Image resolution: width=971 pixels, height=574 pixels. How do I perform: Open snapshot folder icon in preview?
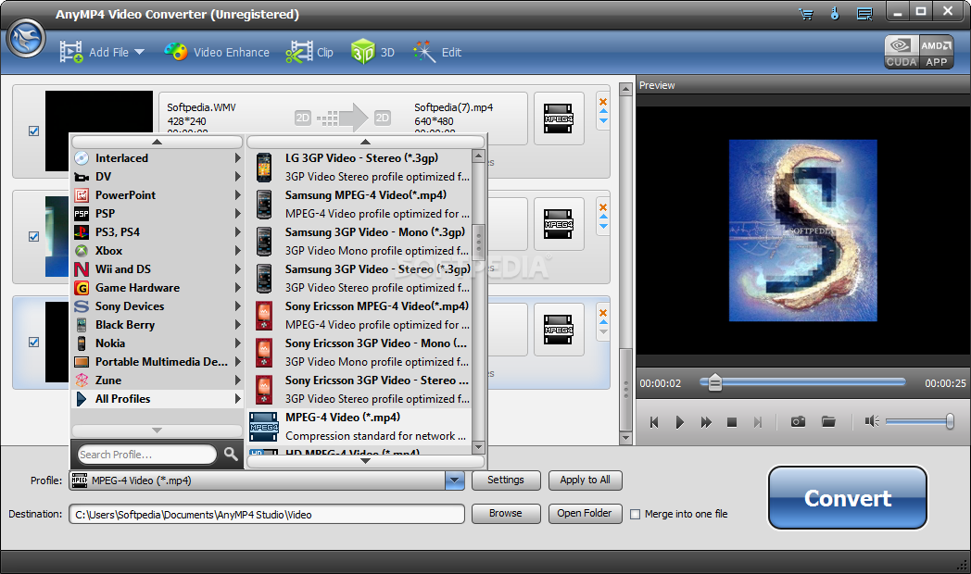pyautogui.click(x=828, y=422)
